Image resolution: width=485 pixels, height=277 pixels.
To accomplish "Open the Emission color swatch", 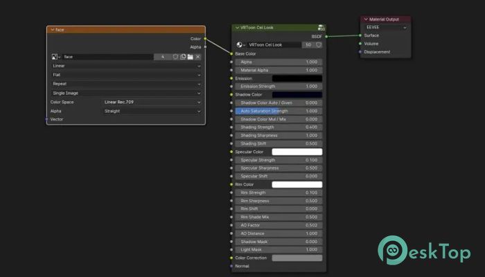I will coord(297,78).
